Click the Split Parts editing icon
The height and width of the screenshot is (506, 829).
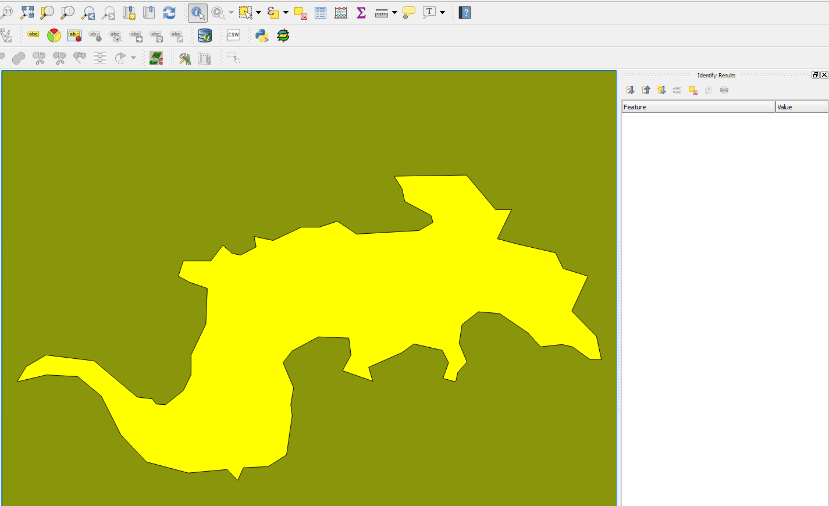[80, 58]
